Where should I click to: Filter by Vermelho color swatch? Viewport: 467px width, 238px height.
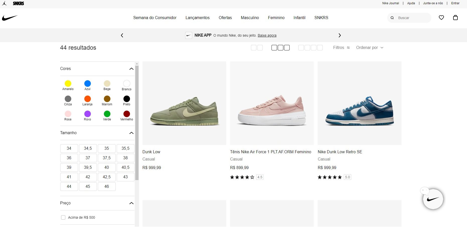pyautogui.click(x=126, y=114)
